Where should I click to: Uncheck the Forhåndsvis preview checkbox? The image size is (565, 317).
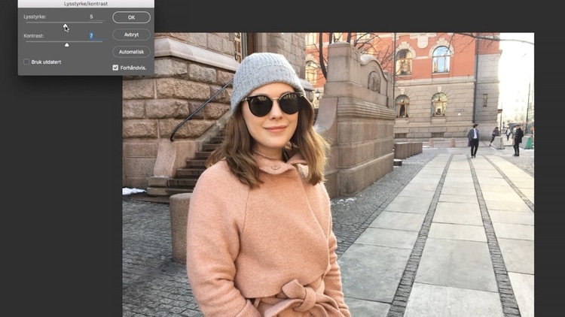coord(115,68)
